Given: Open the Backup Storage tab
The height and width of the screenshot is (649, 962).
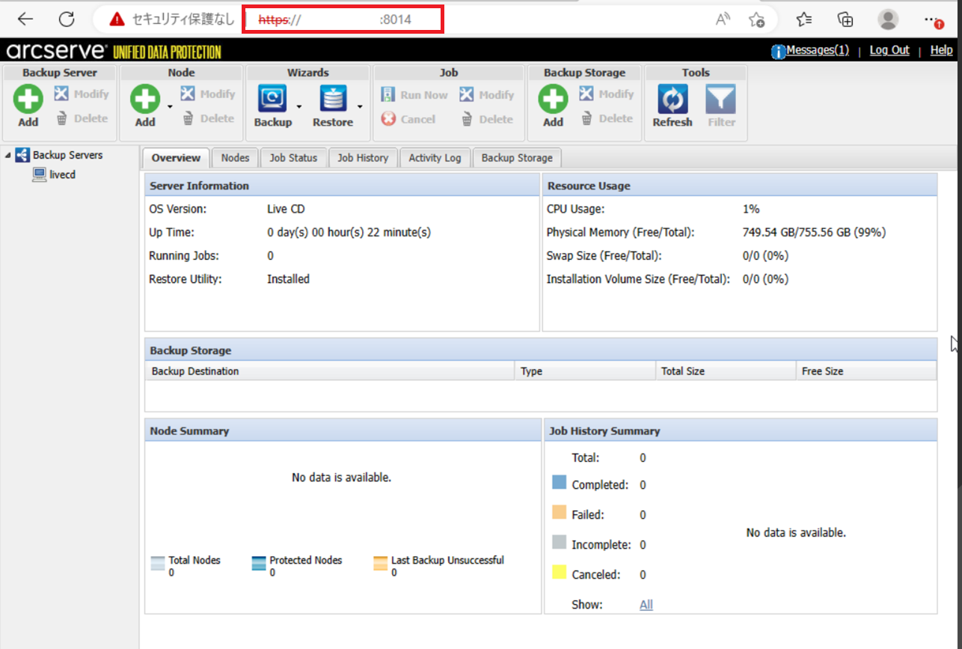Looking at the screenshot, I should pyautogui.click(x=517, y=158).
